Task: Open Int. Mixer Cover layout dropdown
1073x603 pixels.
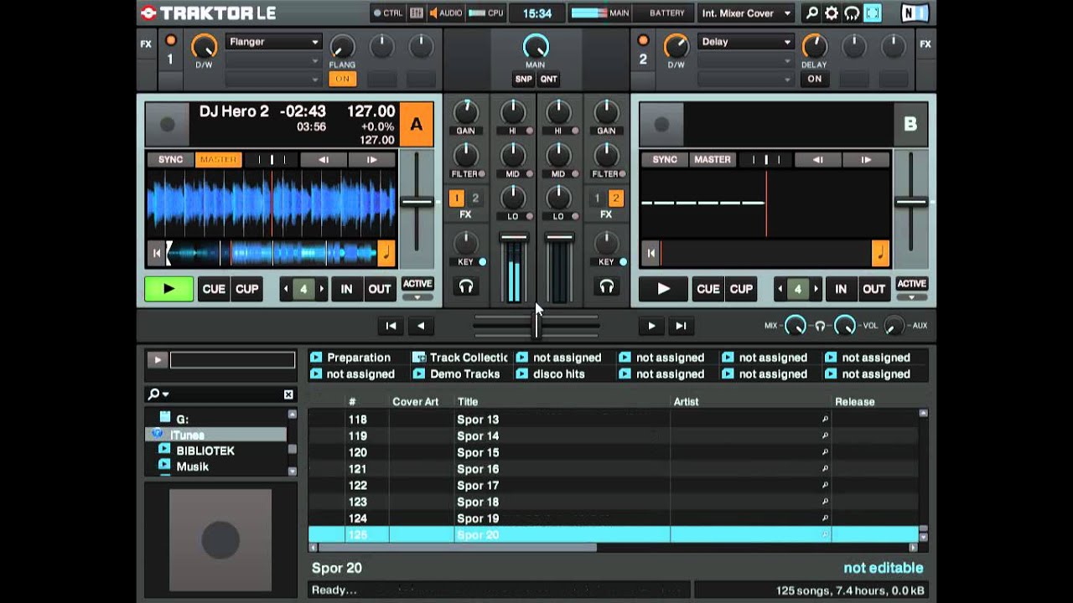Action: tap(746, 13)
